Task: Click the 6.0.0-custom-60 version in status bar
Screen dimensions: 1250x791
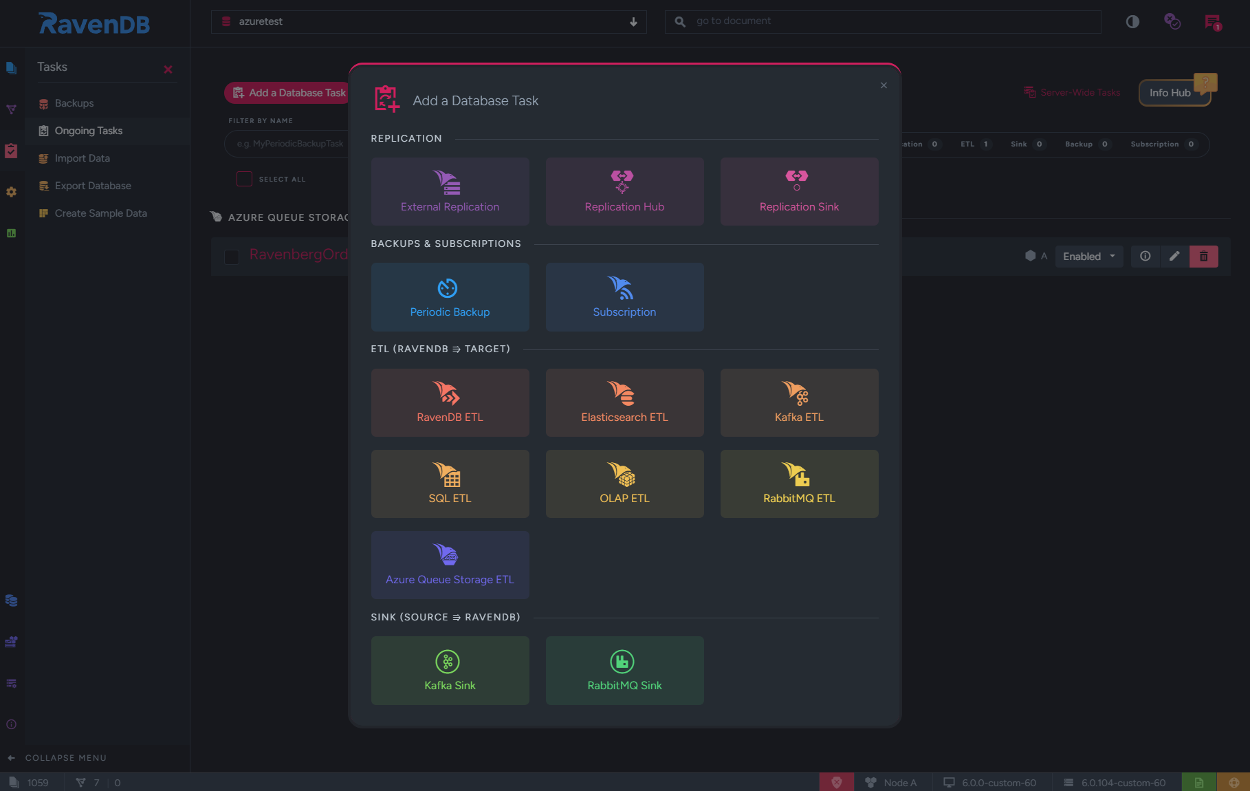Action: [x=990, y=783]
